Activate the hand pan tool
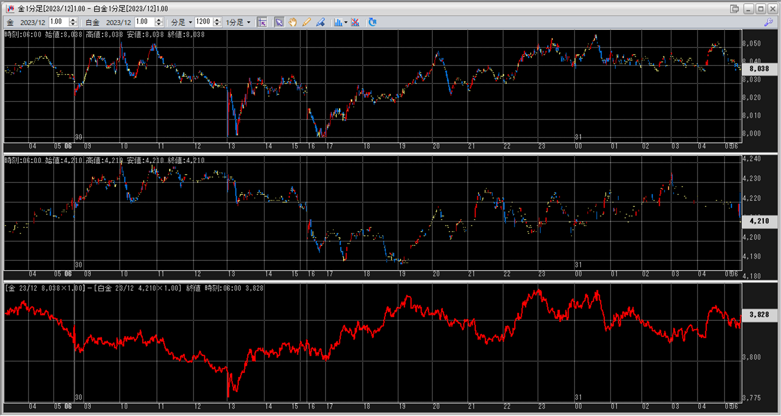 coord(292,22)
